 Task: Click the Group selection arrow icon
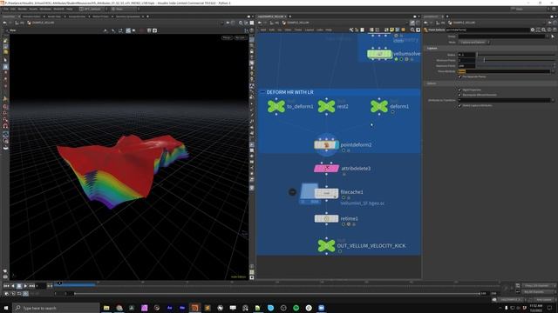(x=553, y=37)
